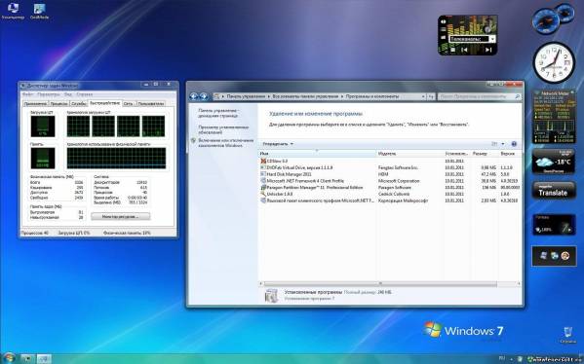Click refresh button beside the address bar
Image resolution: width=584 pixels, height=364 pixels.
click(x=431, y=96)
